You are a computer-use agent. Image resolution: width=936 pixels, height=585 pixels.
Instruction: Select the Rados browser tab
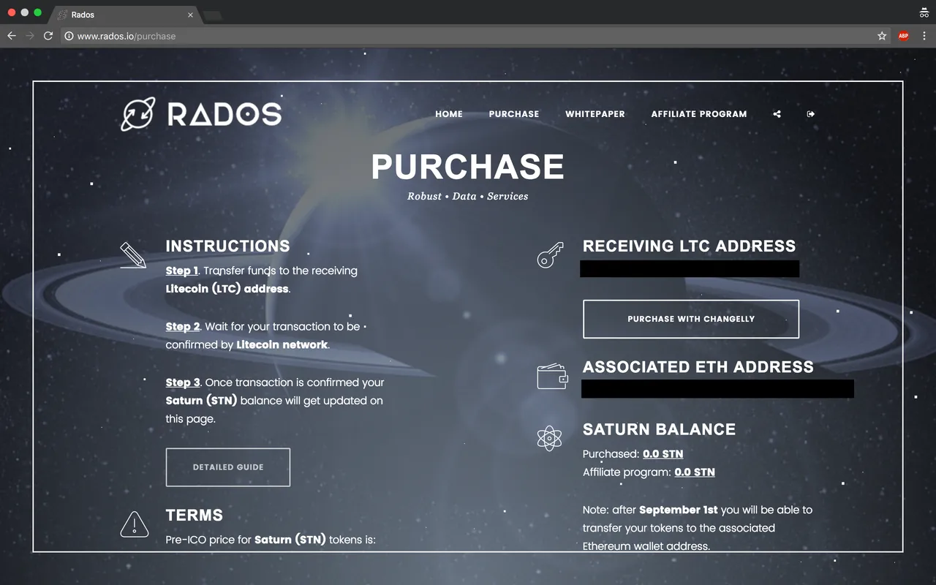(x=125, y=15)
